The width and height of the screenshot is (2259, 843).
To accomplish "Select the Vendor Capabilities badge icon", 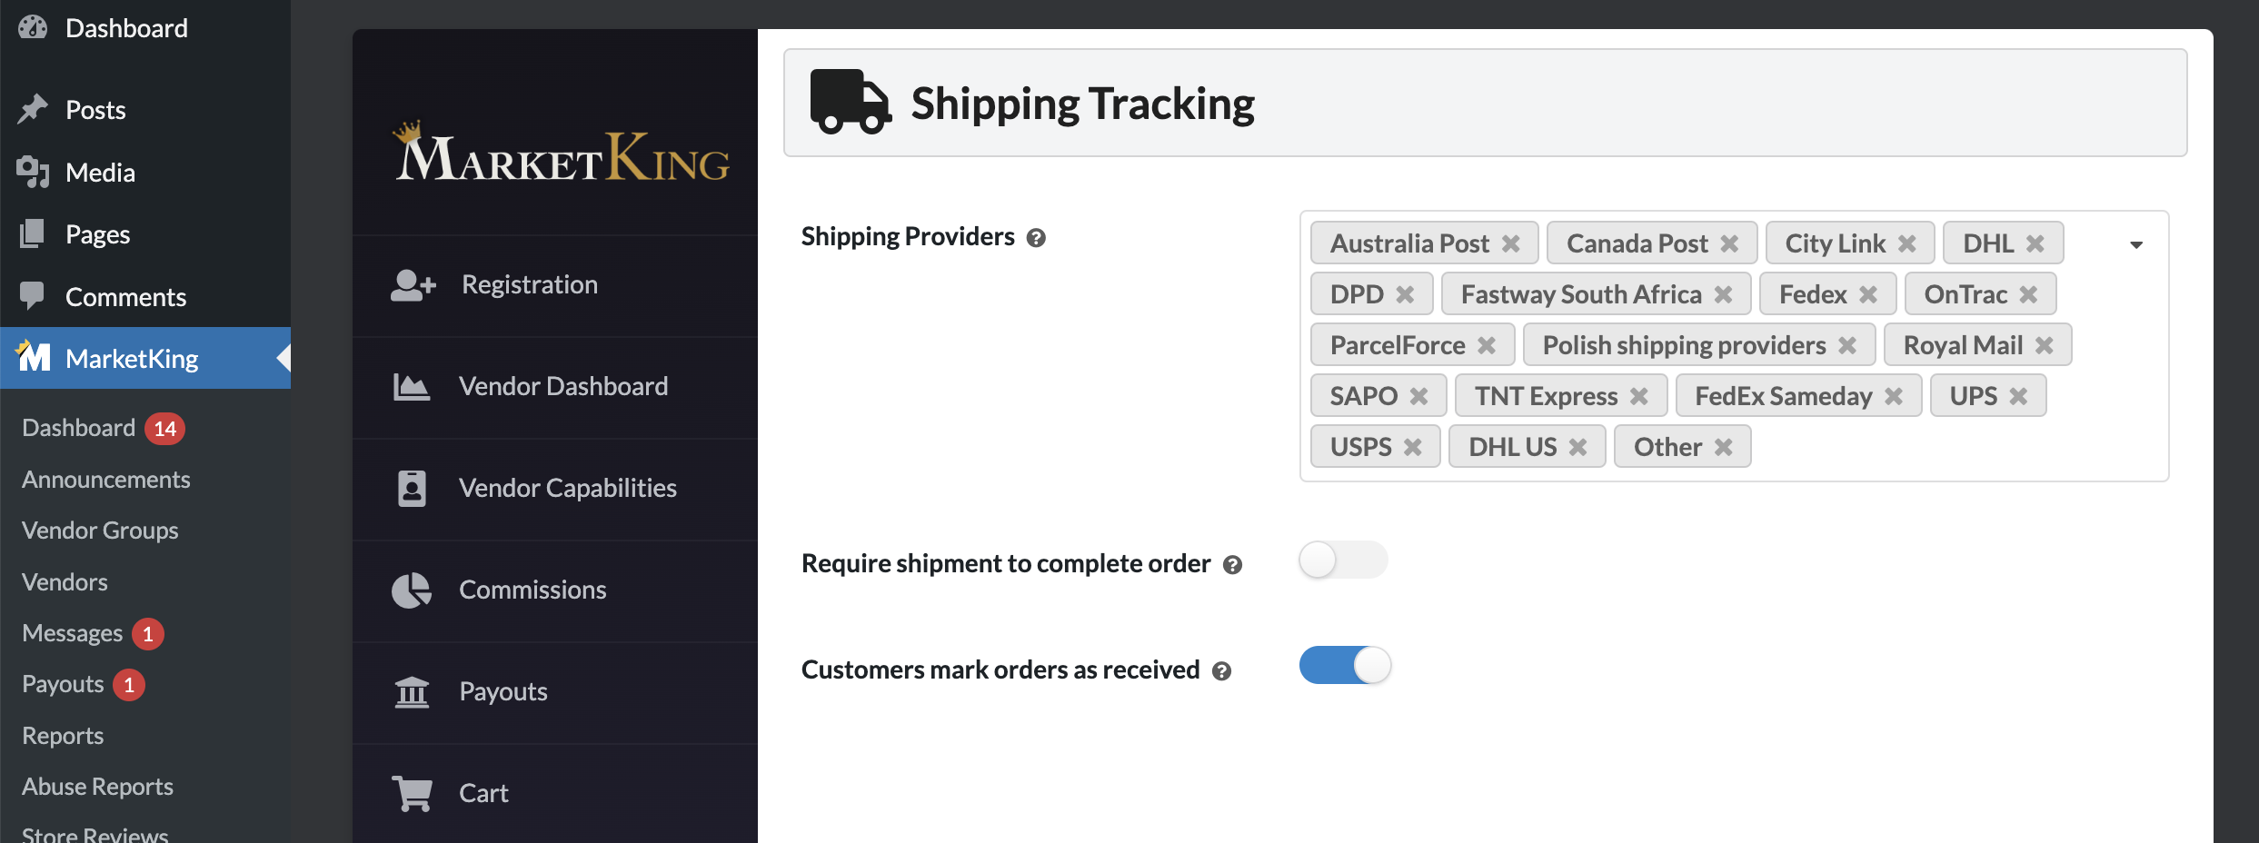I will [412, 489].
